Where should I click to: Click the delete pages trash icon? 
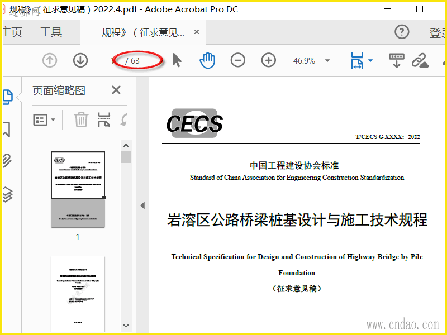pos(81,119)
